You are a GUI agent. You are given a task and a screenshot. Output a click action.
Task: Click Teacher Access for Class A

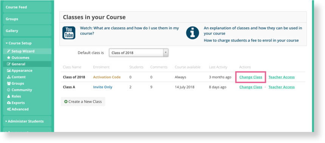point(282,87)
